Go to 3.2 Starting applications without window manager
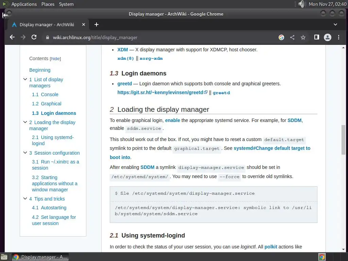Viewport: 348px width, 261px height. (x=55, y=183)
